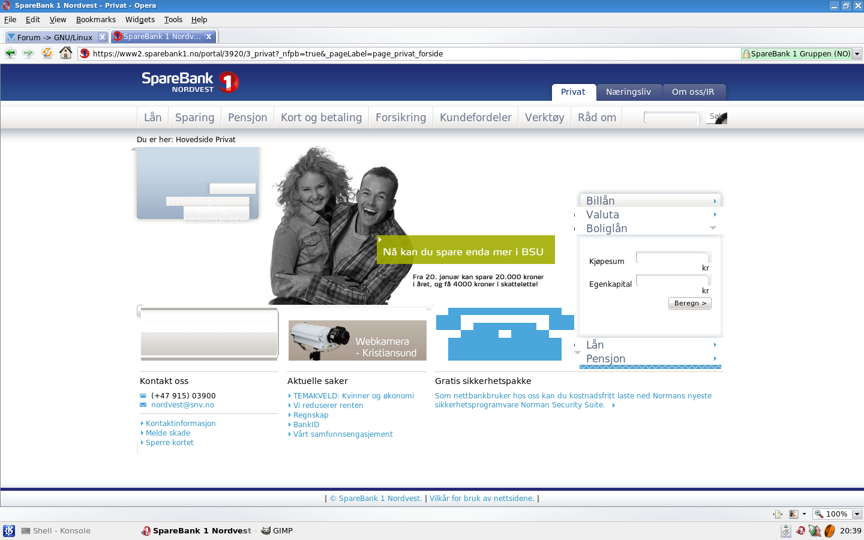Open the Webkamera Kristiansund thumbnail
864x540 pixels.
click(x=358, y=340)
